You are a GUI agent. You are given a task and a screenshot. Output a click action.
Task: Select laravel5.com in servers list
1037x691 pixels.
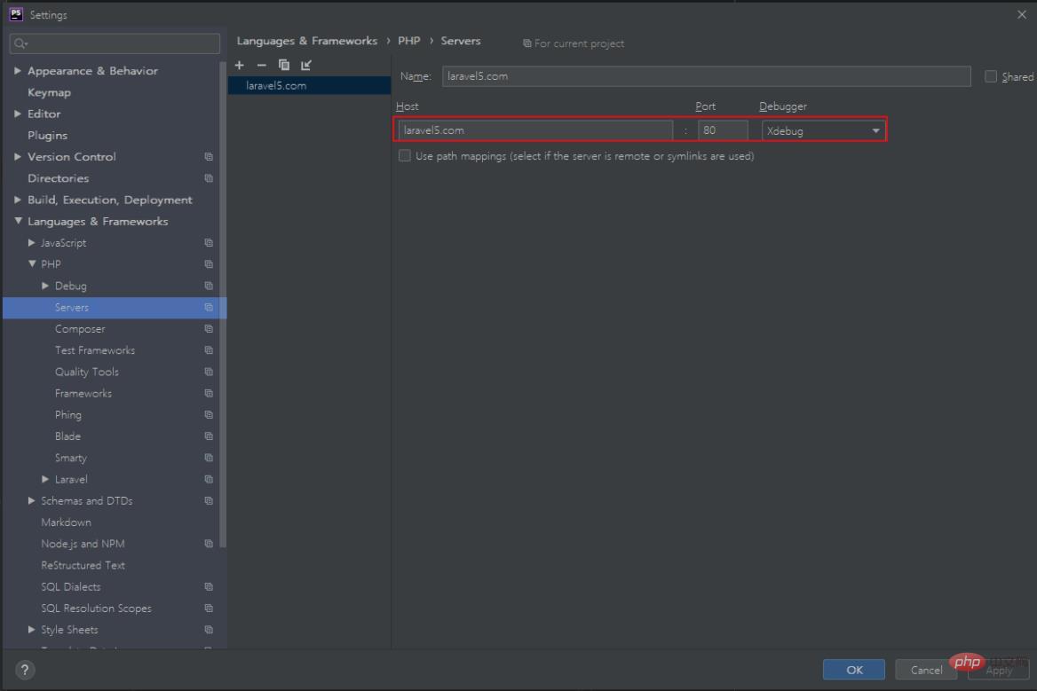tap(309, 85)
